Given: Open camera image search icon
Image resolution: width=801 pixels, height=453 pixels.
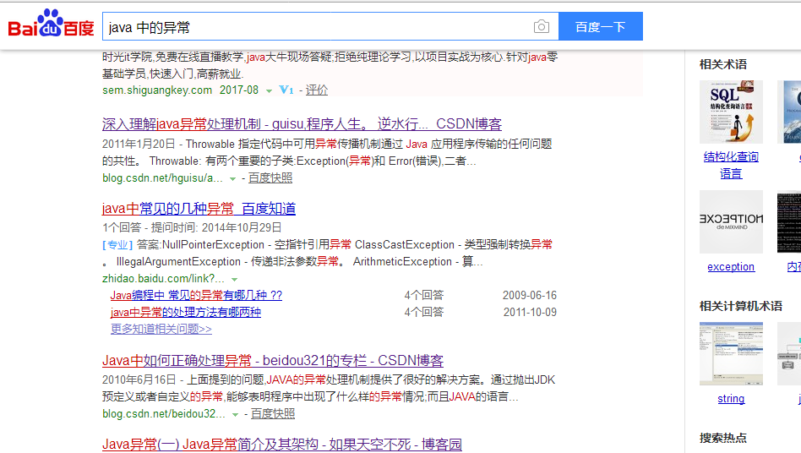Looking at the screenshot, I should click(x=542, y=26).
